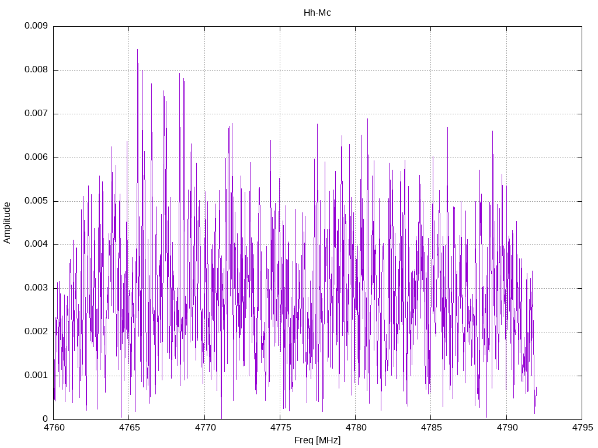The image size is (598, 448).
Task: Click the y-axis tick label 0.007
Action: coord(36,114)
